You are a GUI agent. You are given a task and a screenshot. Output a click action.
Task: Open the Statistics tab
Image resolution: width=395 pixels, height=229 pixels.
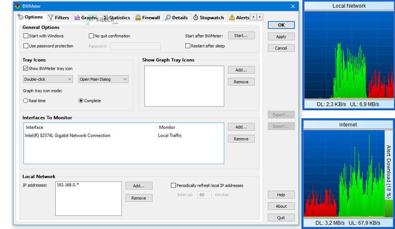point(116,18)
